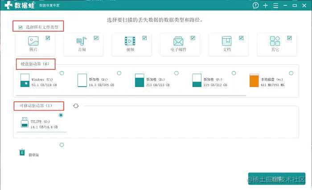312x190 pixels.
Task: Select the TULIPS (G:) radio button
Action: coord(61,115)
